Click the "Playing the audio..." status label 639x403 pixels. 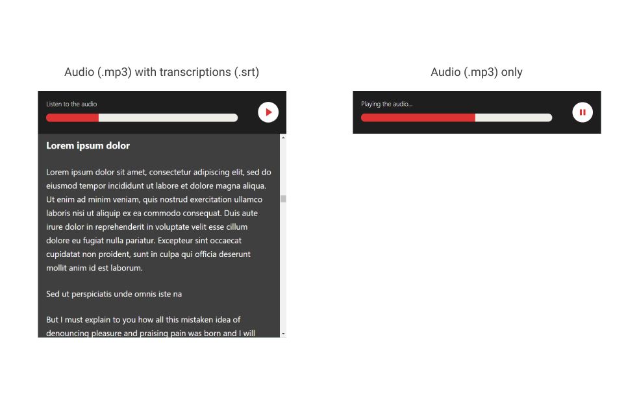point(386,104)
